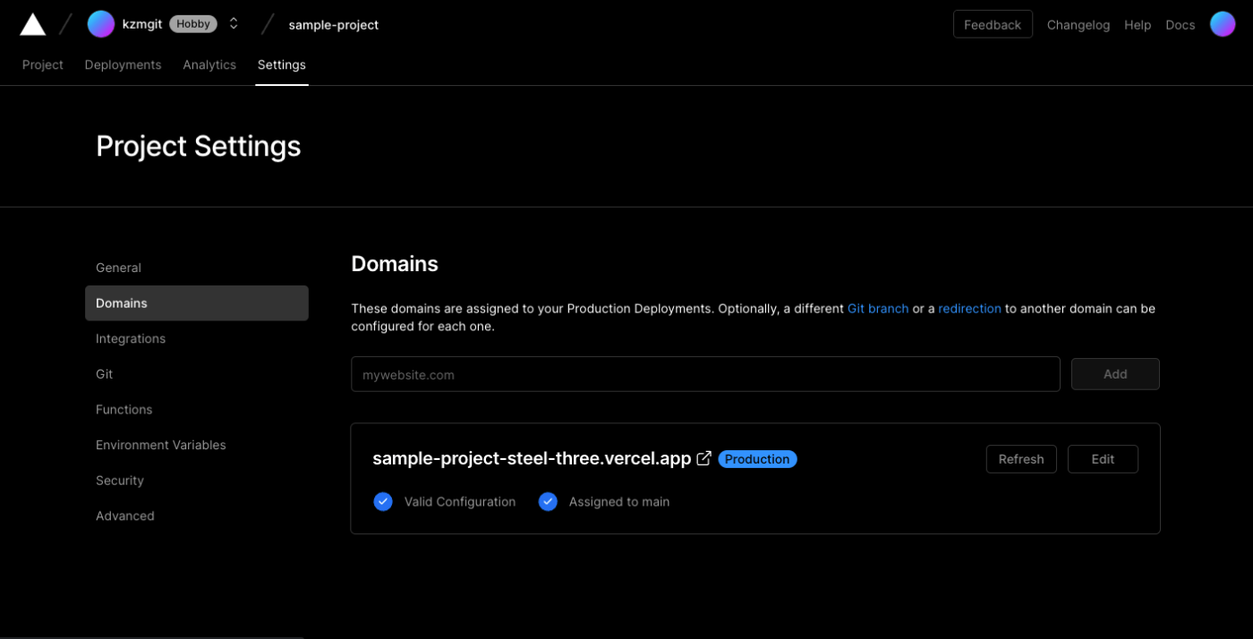Click the sample-project-steel-three.vercel.app domain name
1253x639 pixels.
pos(532,458)
